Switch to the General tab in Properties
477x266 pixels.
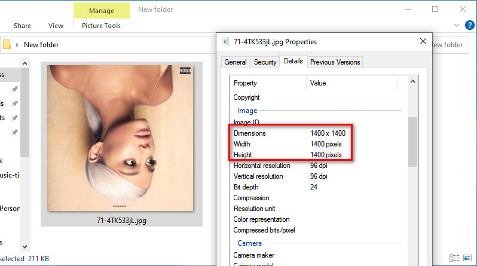tap(235, 62)
